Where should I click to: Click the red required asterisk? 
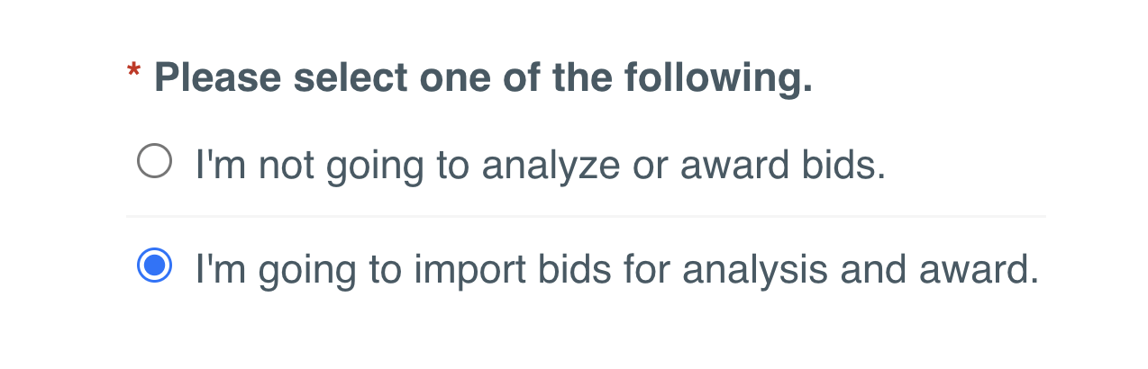tap(134, 72)
